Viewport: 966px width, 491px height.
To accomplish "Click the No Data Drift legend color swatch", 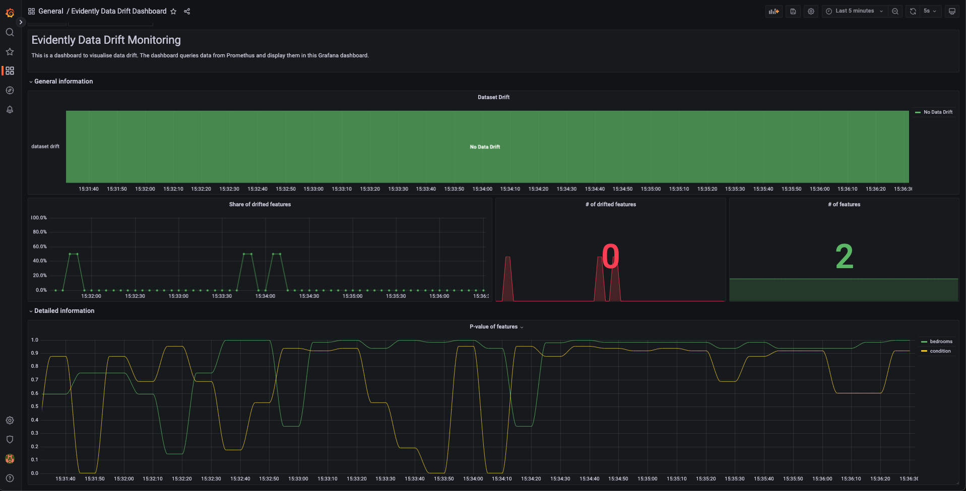I will tap(918, 112).
